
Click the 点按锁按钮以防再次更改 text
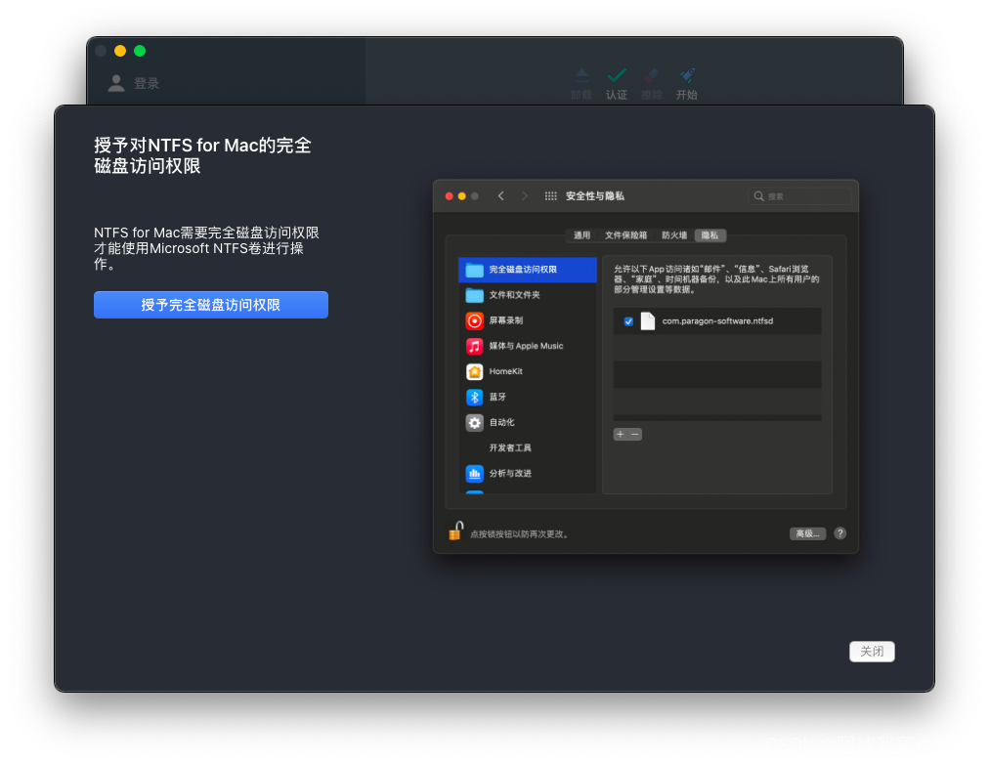click(x=520, y=534)
